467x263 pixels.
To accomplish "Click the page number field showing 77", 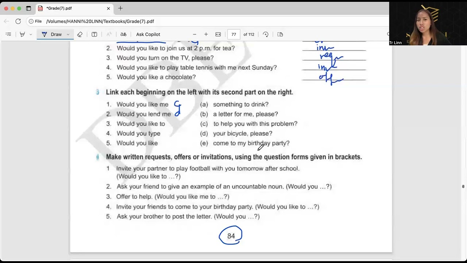I will click(233, 34).
